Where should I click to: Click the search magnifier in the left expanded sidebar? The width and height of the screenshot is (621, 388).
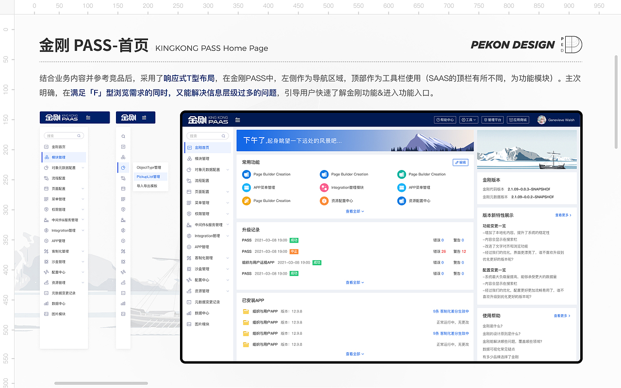[79, 136]
